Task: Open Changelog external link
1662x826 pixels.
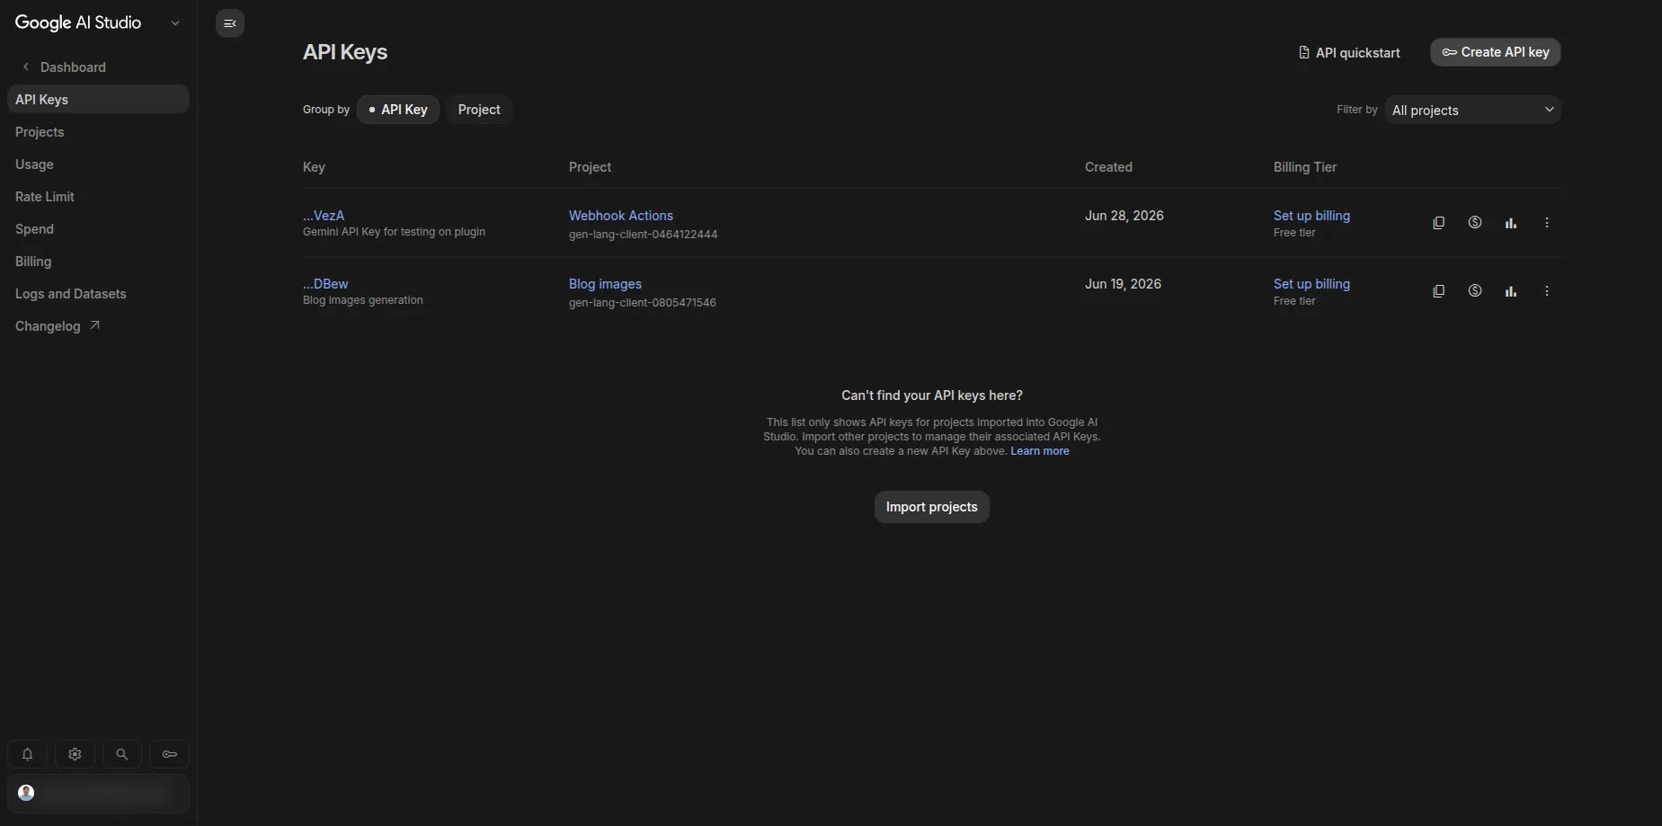Action: point(98,326)
